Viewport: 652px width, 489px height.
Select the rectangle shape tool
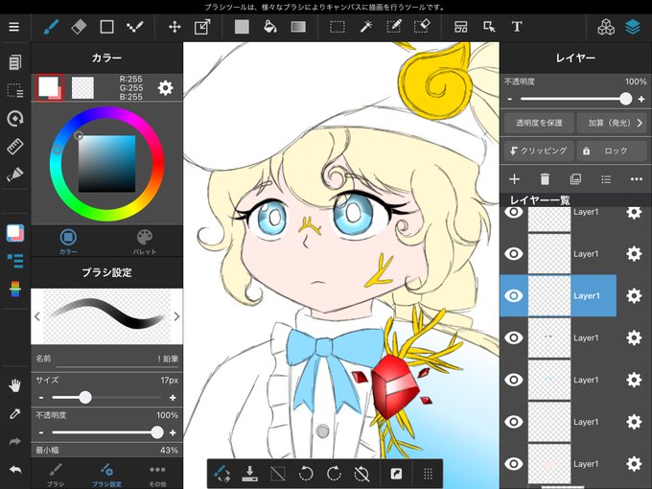(x=106, y=27)
